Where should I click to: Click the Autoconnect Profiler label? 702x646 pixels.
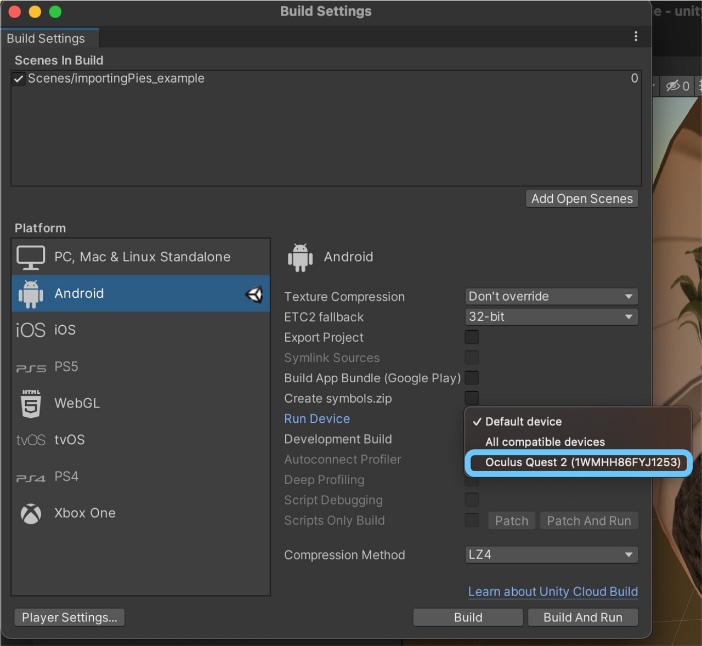(343, 460)
